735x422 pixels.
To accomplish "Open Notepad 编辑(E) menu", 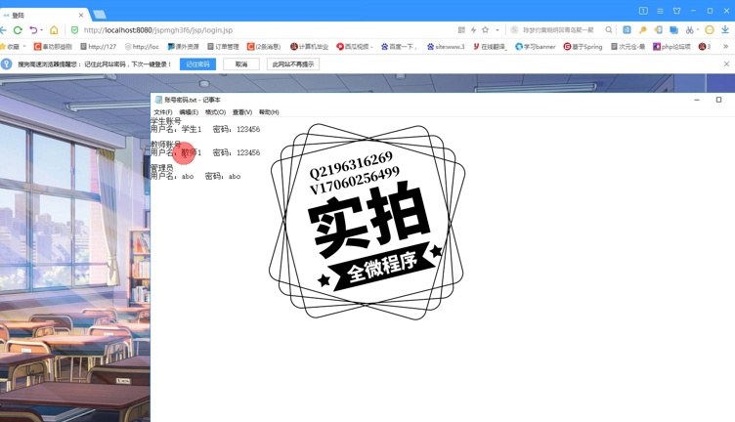I will 189,112.
